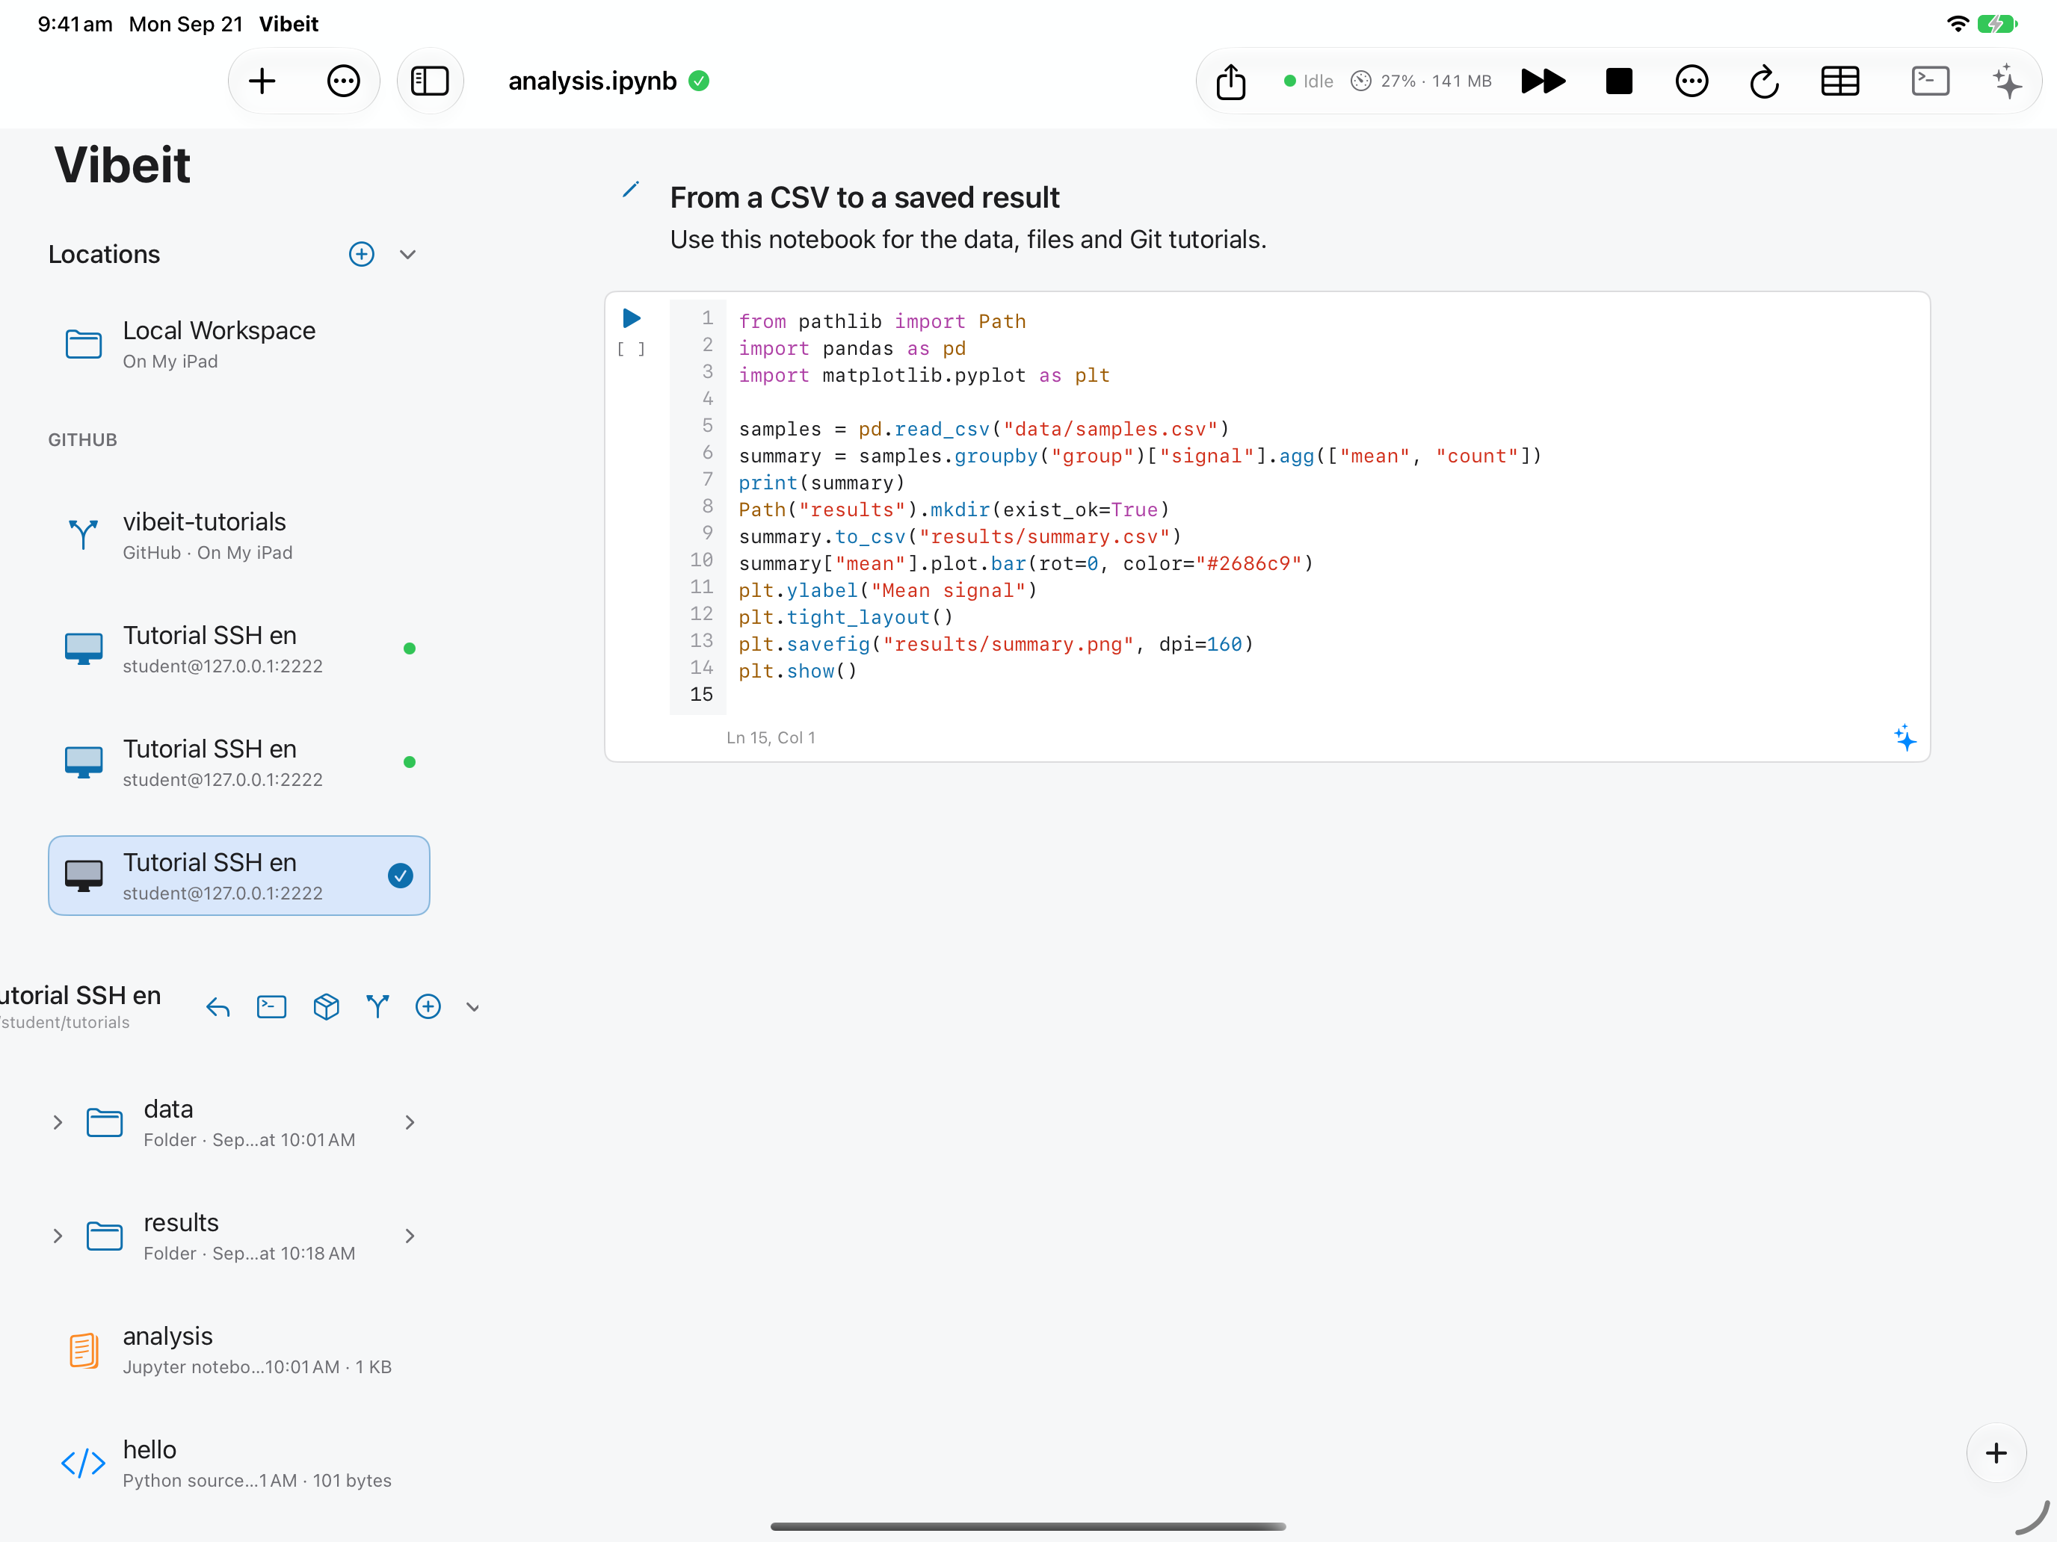Click the 'Ln 15, Col 1' cursor position indicator

coord(770,738)
